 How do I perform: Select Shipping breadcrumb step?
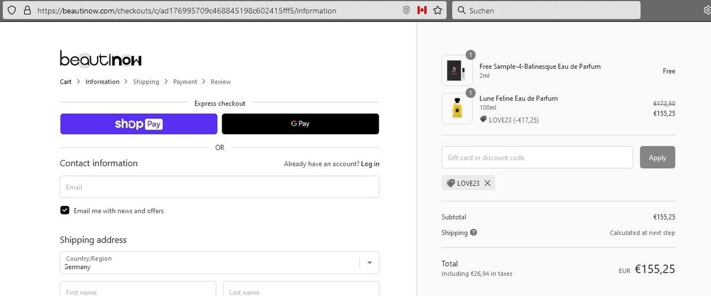click(146, 82)
